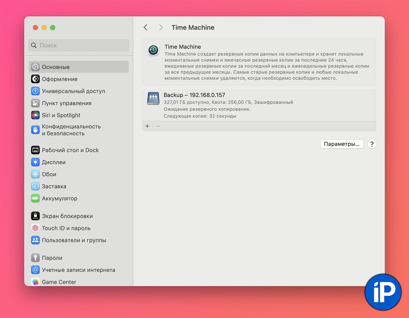Click the Дисплеи sun icon
Screen dimensions: 409x318
point(35,162)
